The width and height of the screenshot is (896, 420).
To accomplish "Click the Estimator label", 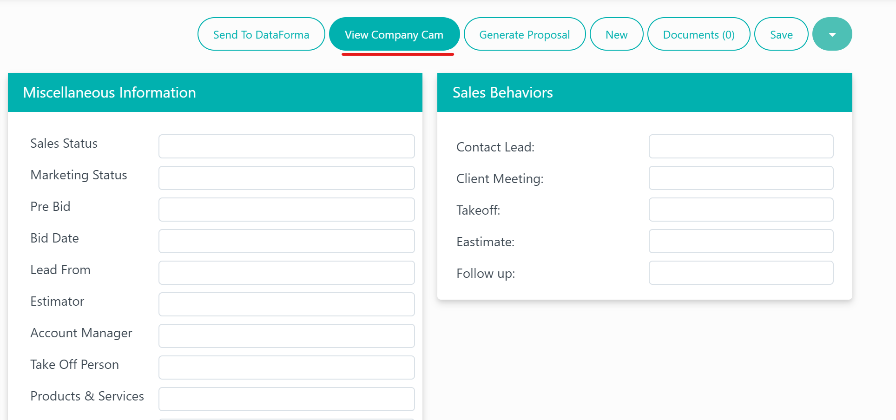I will tap(57, 302).
